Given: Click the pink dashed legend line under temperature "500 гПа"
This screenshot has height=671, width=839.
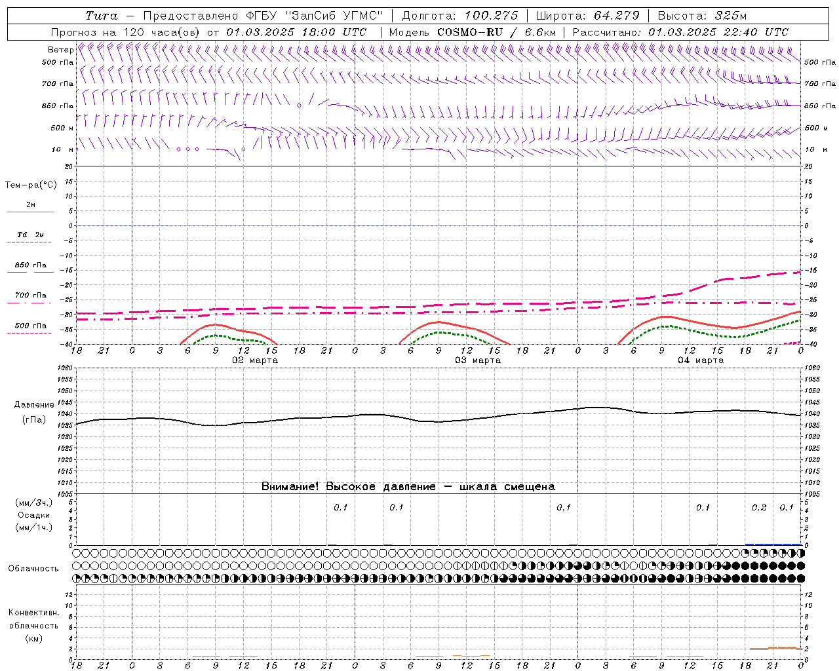Looking at the screenshot, I should (x=29, y=333).
